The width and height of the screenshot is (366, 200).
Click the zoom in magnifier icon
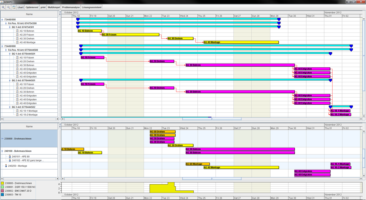(3, 7)
